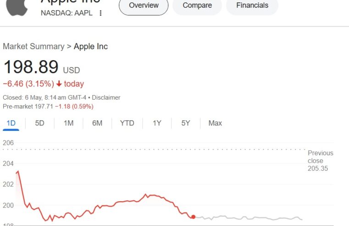Select the 1D time range
Viewport: 349px width, 226px height.
click(11, 123)
